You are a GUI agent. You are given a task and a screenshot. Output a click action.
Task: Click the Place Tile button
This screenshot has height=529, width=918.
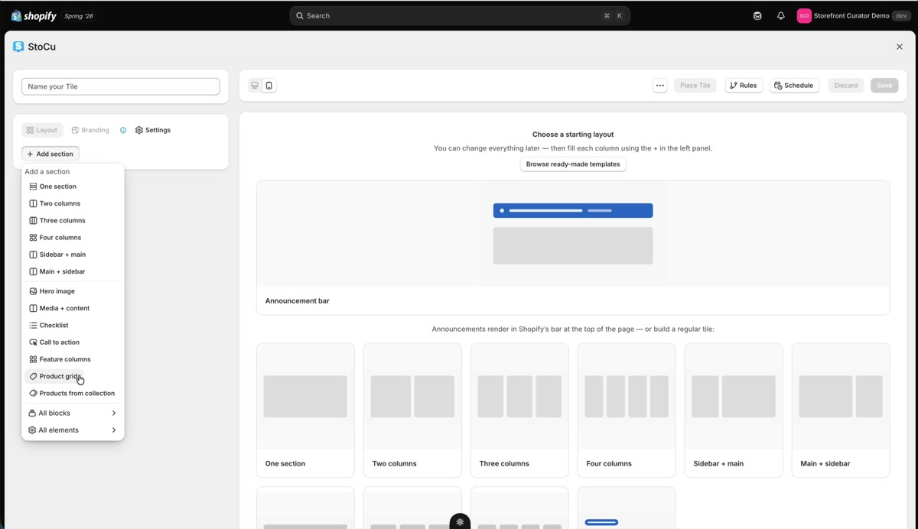[x=695, y=86]
